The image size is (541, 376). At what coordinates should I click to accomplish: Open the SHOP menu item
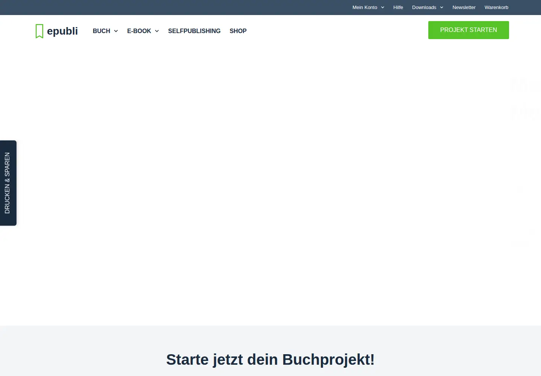tap(238, 31)
